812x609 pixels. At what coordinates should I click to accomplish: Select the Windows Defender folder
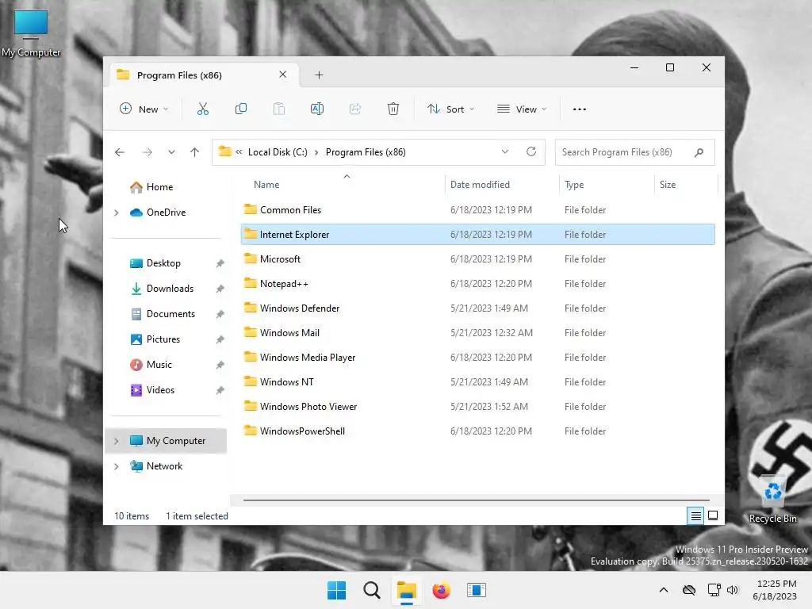click(477, 308)
